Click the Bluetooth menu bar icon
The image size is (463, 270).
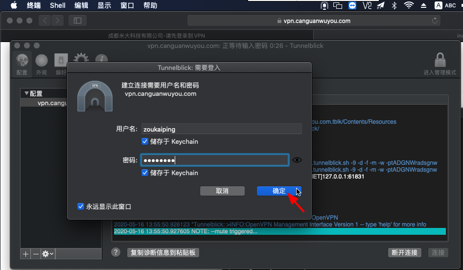pyautogui.click(x=394, y=5)
